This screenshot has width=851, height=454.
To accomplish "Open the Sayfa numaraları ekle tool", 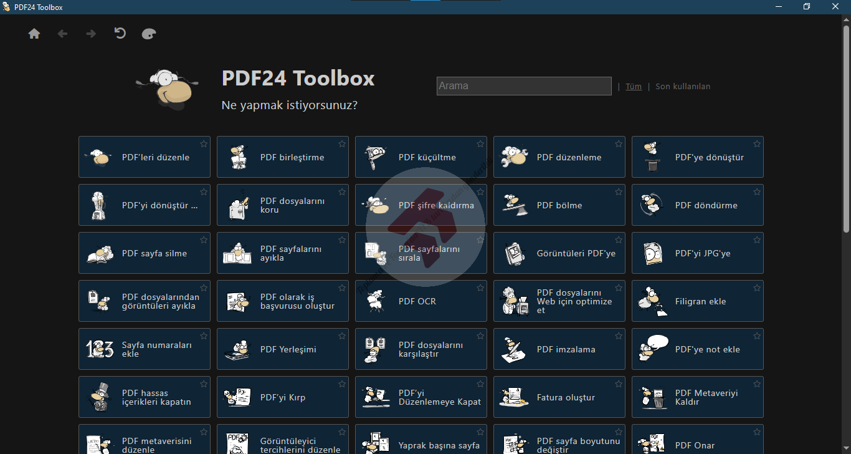I will pyautogui.click(x=145, y=349).
